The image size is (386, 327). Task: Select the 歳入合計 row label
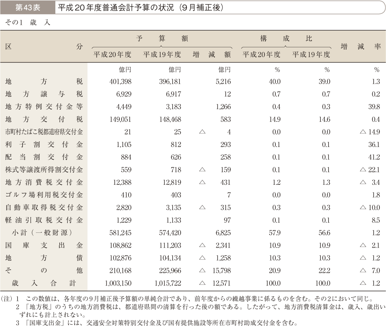point(44,283)
